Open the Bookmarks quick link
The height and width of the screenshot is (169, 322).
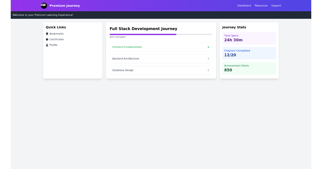pos(56,34)
